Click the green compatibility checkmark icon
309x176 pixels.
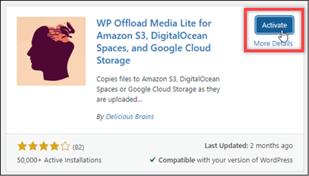152,159
